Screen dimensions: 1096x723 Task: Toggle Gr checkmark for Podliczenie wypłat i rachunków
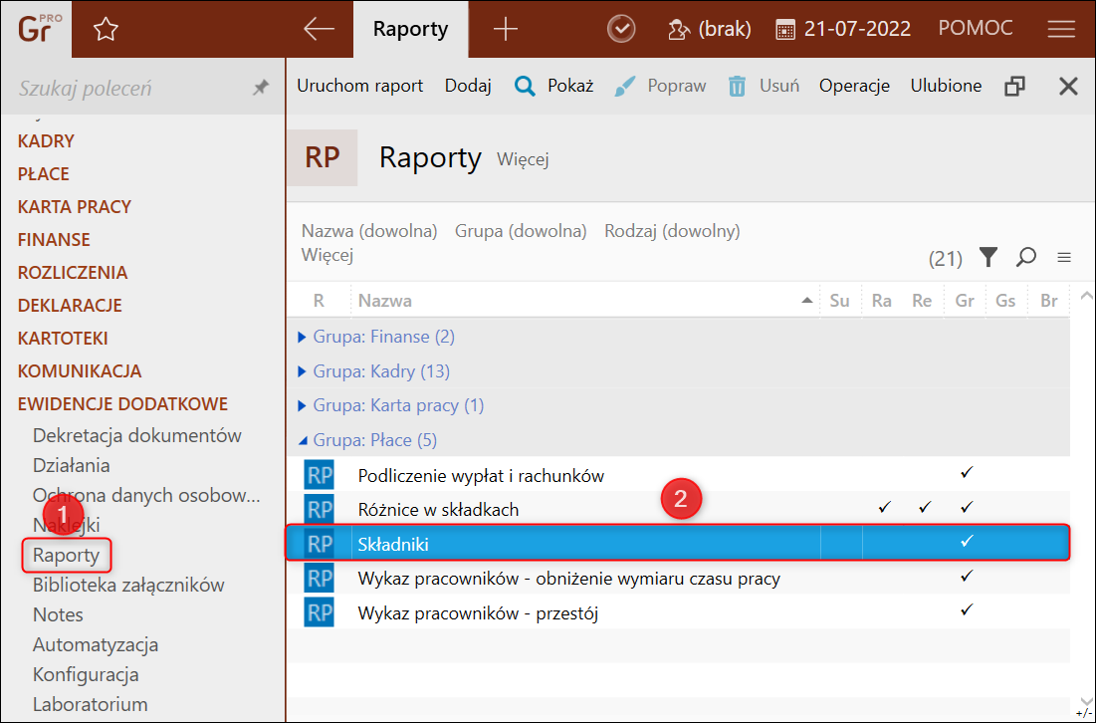(966, 474)
